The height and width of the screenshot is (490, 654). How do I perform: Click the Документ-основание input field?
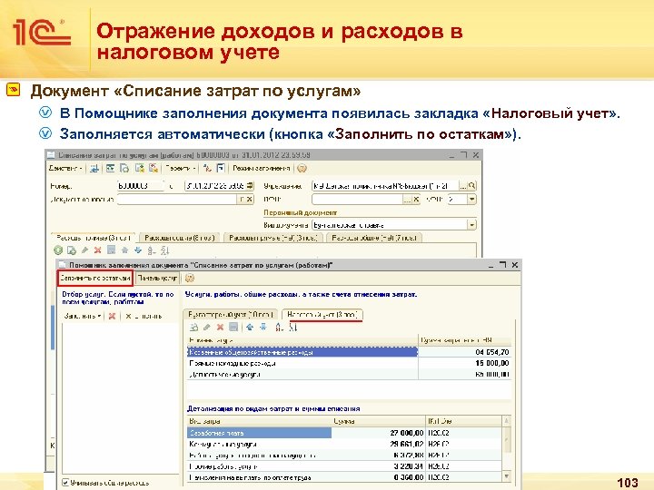[x=177, y=199]
